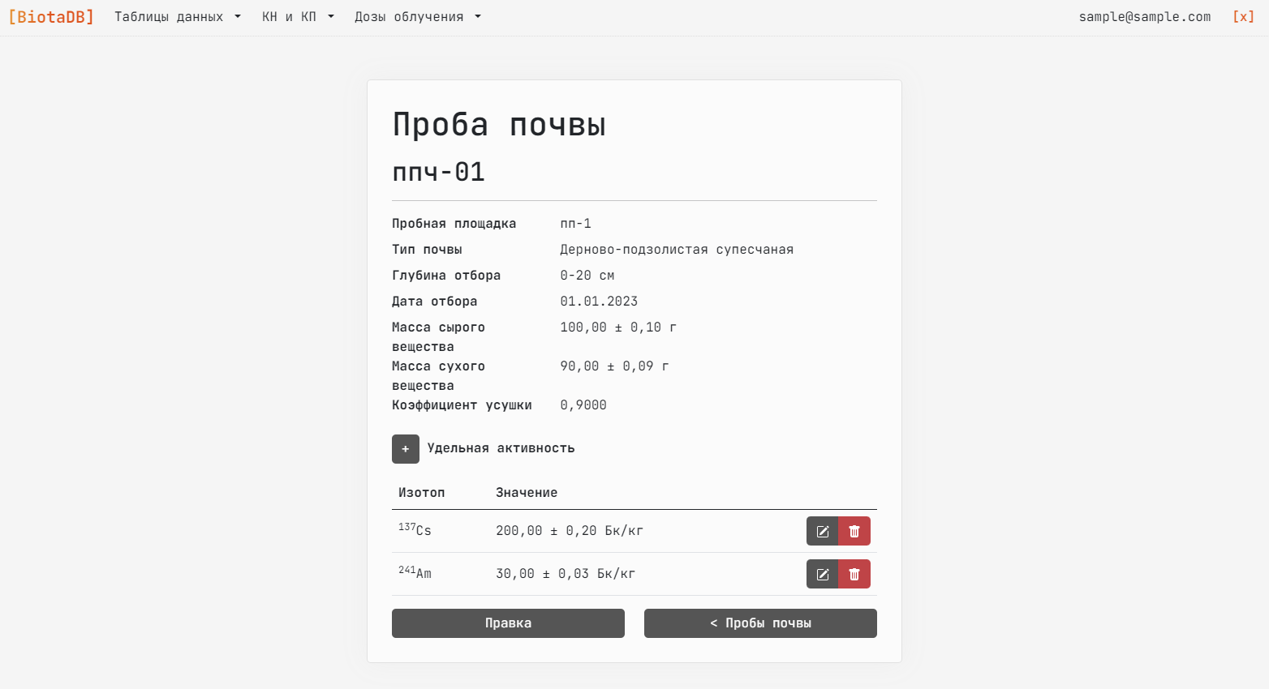Expand the Дозы облучения menu

click(x=417, y=17)
